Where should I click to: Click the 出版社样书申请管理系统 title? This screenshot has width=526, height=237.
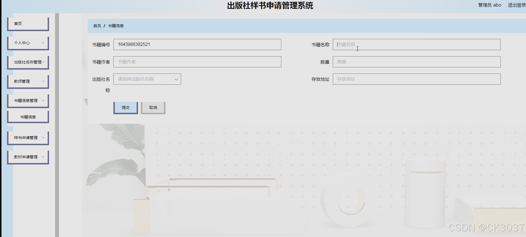click(x=270, y=5)
